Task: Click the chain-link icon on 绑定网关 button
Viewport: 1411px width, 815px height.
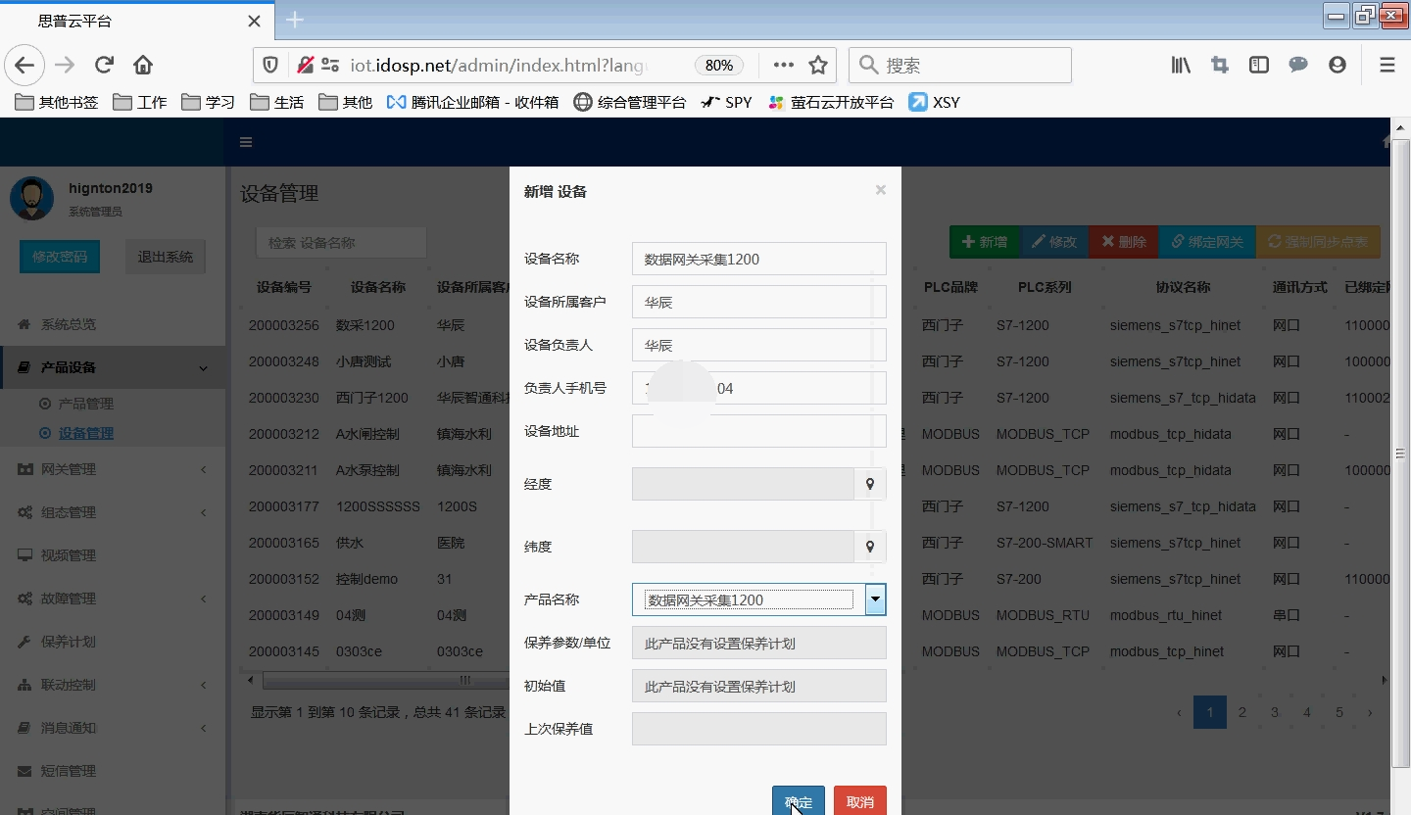Action: (1179, 242)
